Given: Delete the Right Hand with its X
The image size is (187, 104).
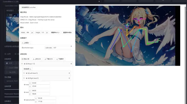Looking at the screenshot, I should [69, 78].
